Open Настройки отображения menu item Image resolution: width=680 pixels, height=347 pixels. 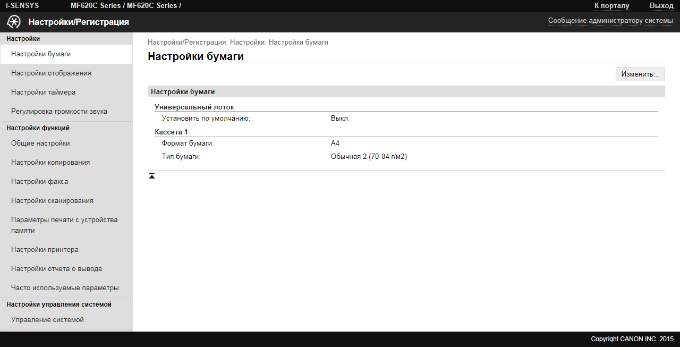pyautogui.click(x=51, y=73)
